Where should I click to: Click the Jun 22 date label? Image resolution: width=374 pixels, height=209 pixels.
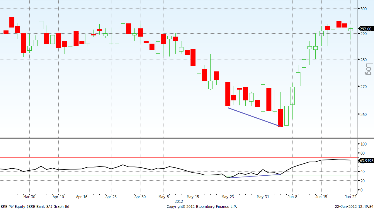tap(351, 197)
